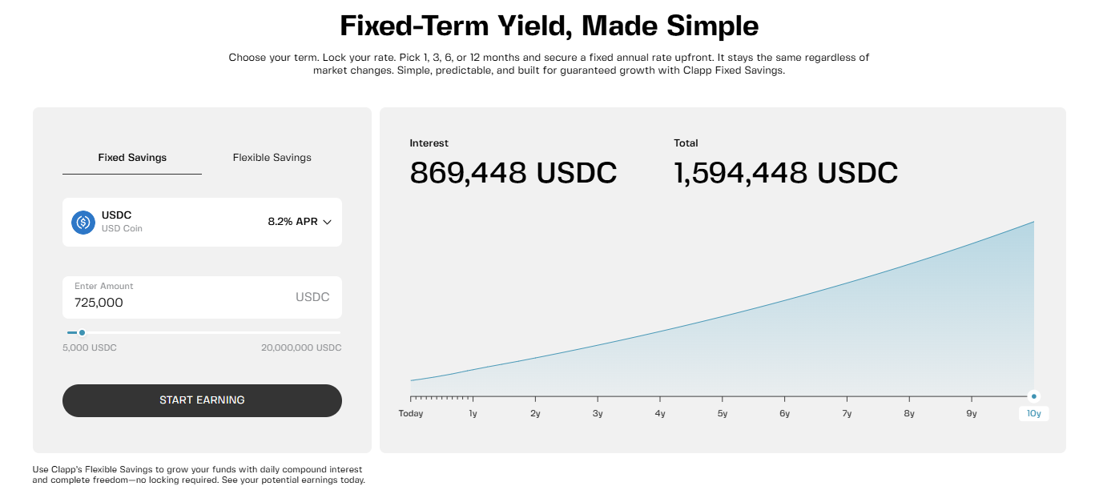Select the Today marker on timeline
This screenshot has width=1095, height=498.
click(x=411, y=413)
